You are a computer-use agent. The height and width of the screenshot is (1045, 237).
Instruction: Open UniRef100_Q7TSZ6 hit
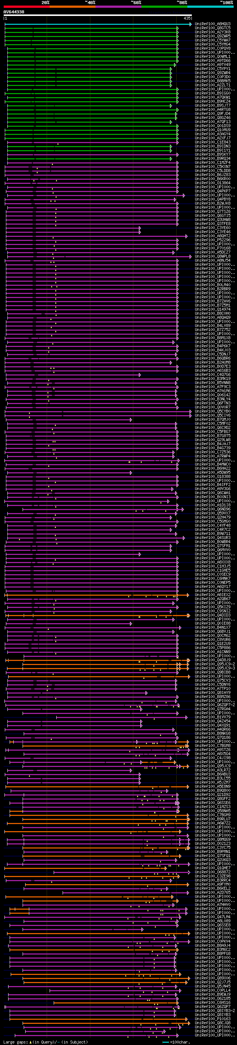213,211
